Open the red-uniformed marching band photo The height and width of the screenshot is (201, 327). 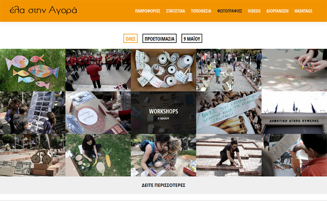[98, 70]
